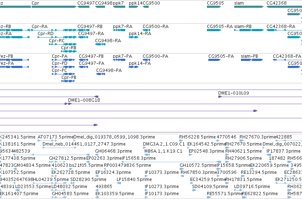This screenshot has height=199, width=302.
Task: Click the Cpr gene label
Action: point(35,3)
